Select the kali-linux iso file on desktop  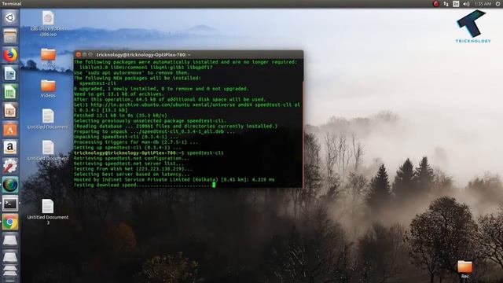point(48,24)
